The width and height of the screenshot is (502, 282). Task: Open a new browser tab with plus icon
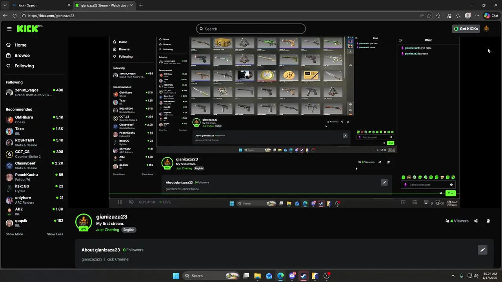tap(141, 5)
